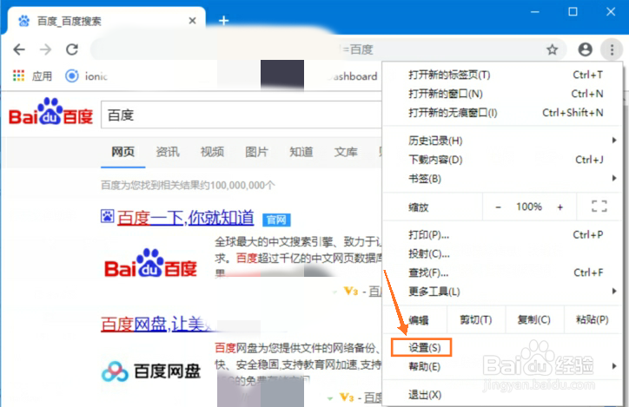
Task: Click the browser forward arrow
Action: [x=46, y=49]
